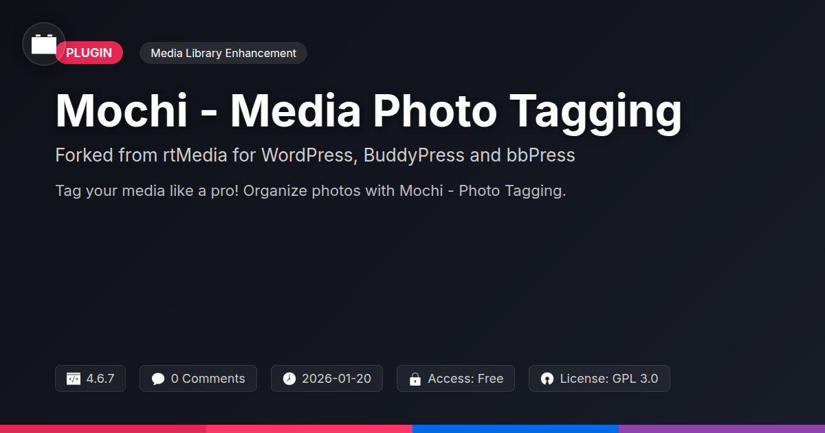Click the Mochi - Media Photo Tagging title
825x433 pixels.
point(368,111)
